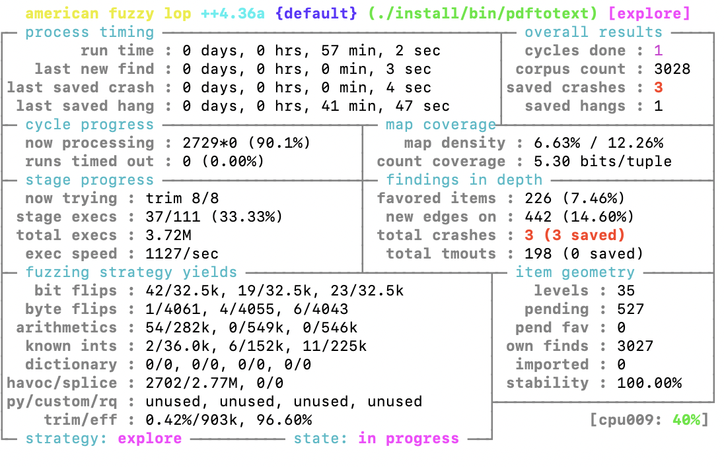Click the pink strategy value "explore" at bottom
Viewport: 724px width, 467px height.
tap(150, 438)
